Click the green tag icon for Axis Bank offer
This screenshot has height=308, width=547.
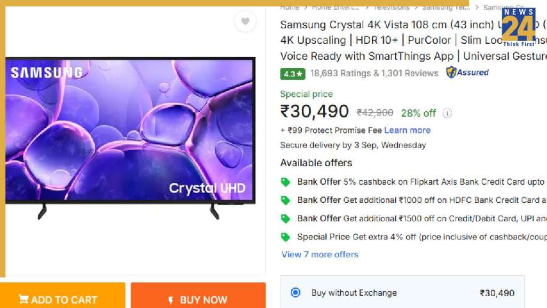[286, 182]
